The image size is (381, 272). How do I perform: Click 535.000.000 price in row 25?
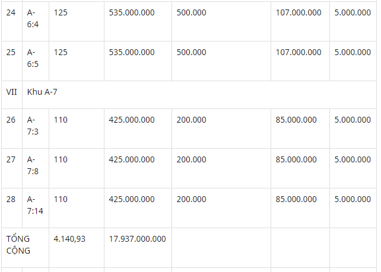tap(132, 52)
